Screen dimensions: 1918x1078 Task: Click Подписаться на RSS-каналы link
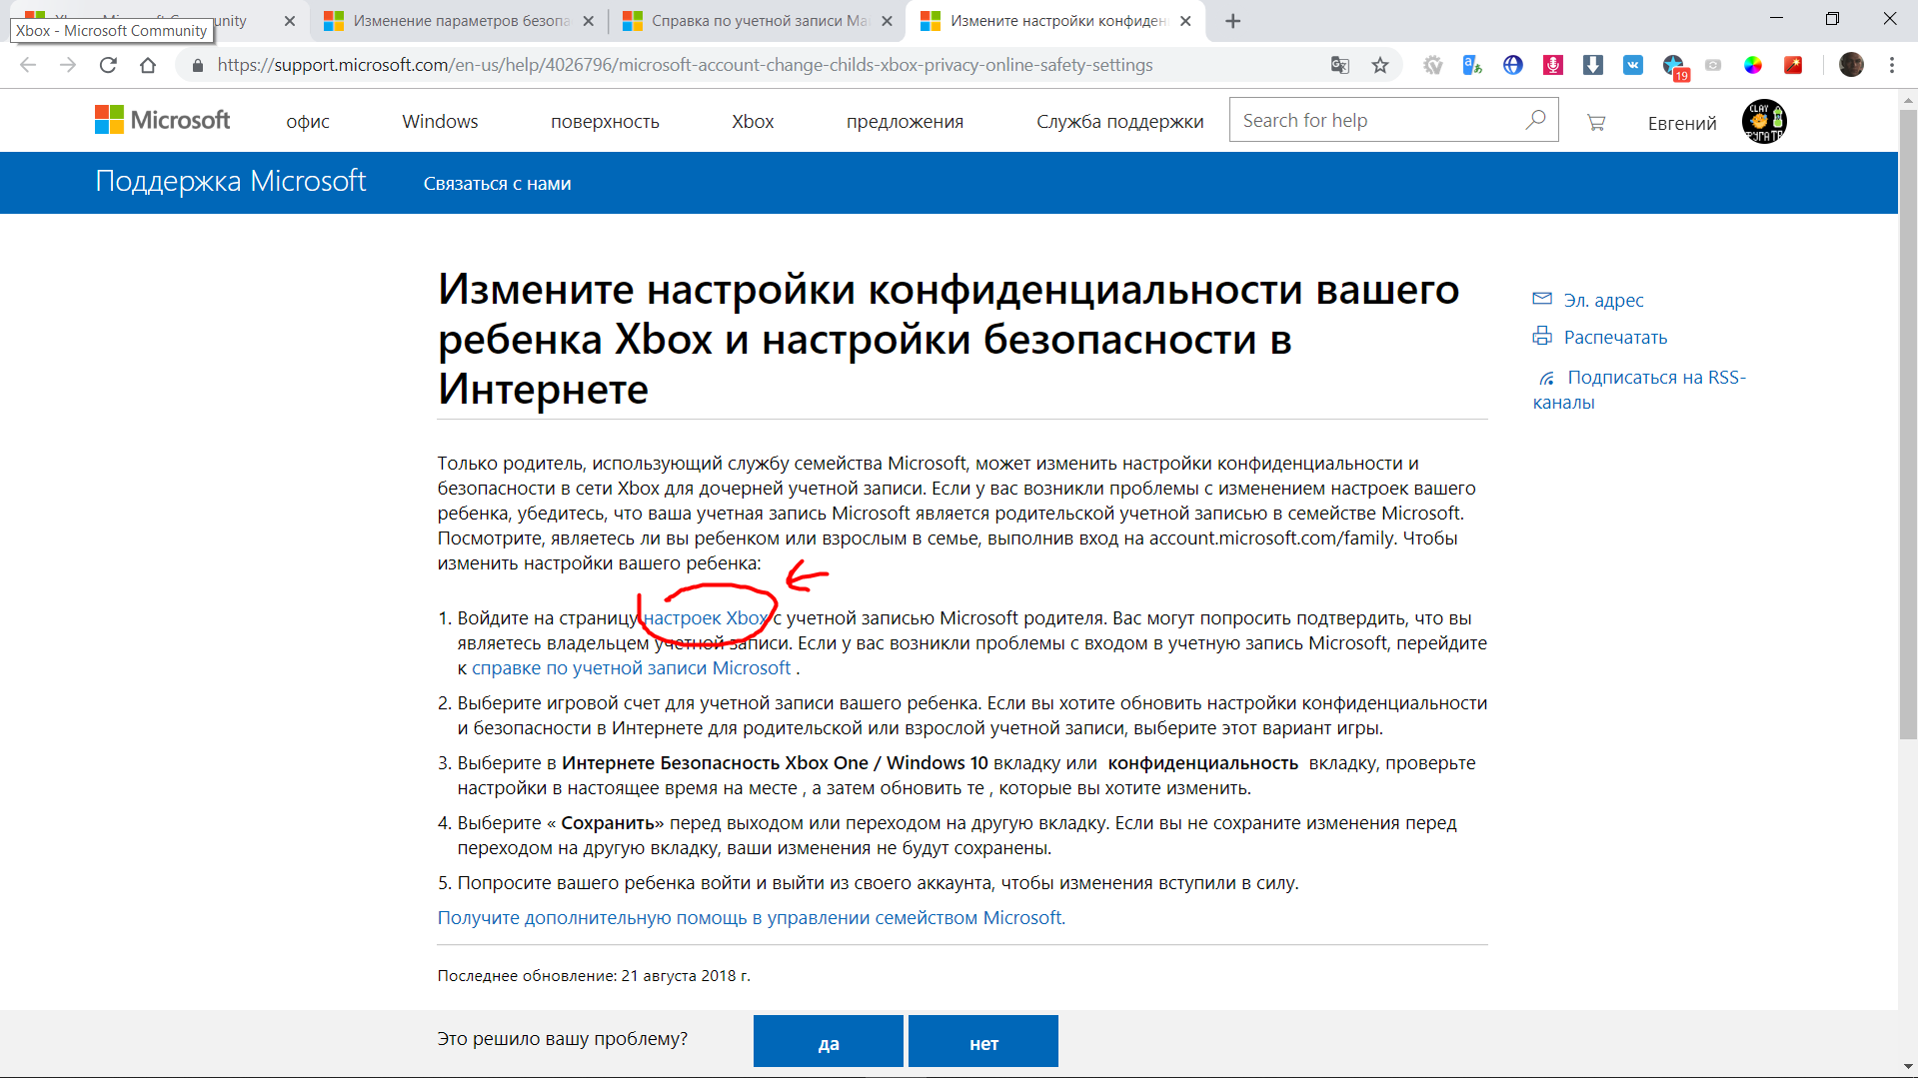[1640, 390]
